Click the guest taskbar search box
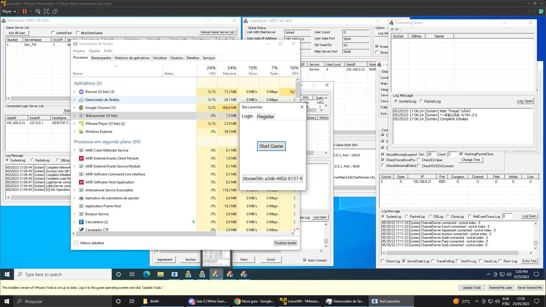Image resolution: width=546 pixels, height=307 pixels. pos(63,274)
